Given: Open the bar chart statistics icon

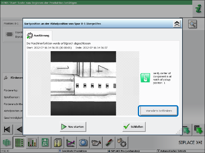Looking at the screenshot, I should (32, 143).
